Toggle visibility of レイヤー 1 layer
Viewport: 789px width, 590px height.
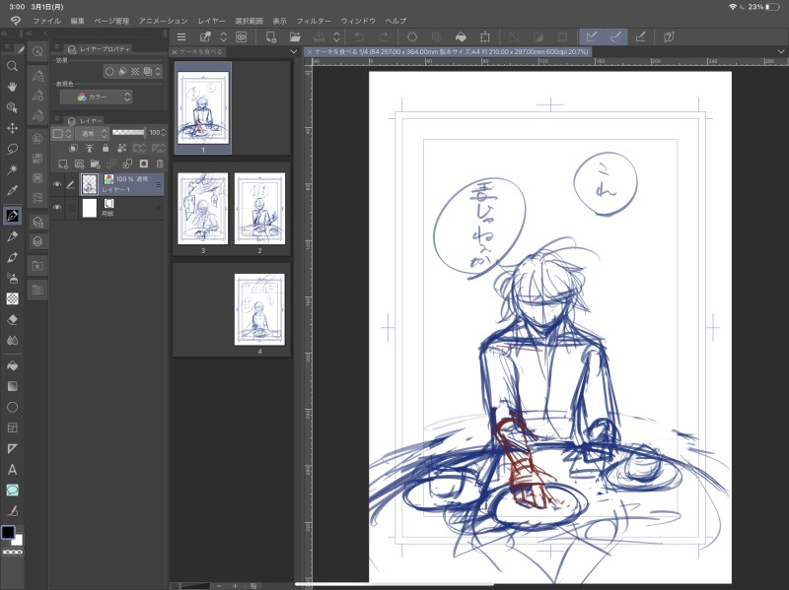coord(57,184)
